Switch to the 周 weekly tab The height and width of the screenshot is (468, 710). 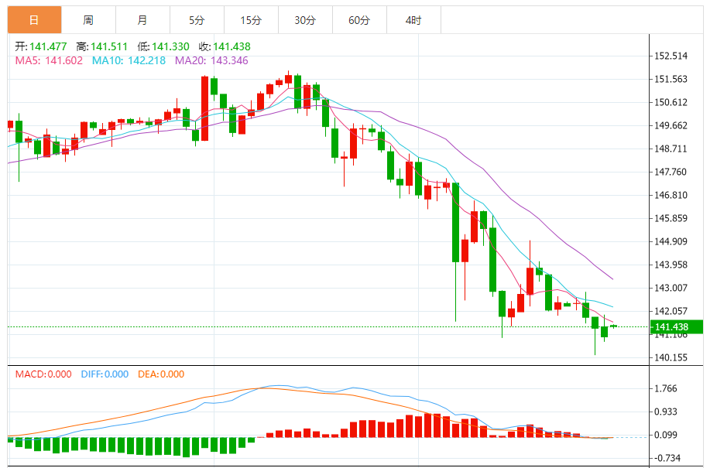[x=89, y=20]
